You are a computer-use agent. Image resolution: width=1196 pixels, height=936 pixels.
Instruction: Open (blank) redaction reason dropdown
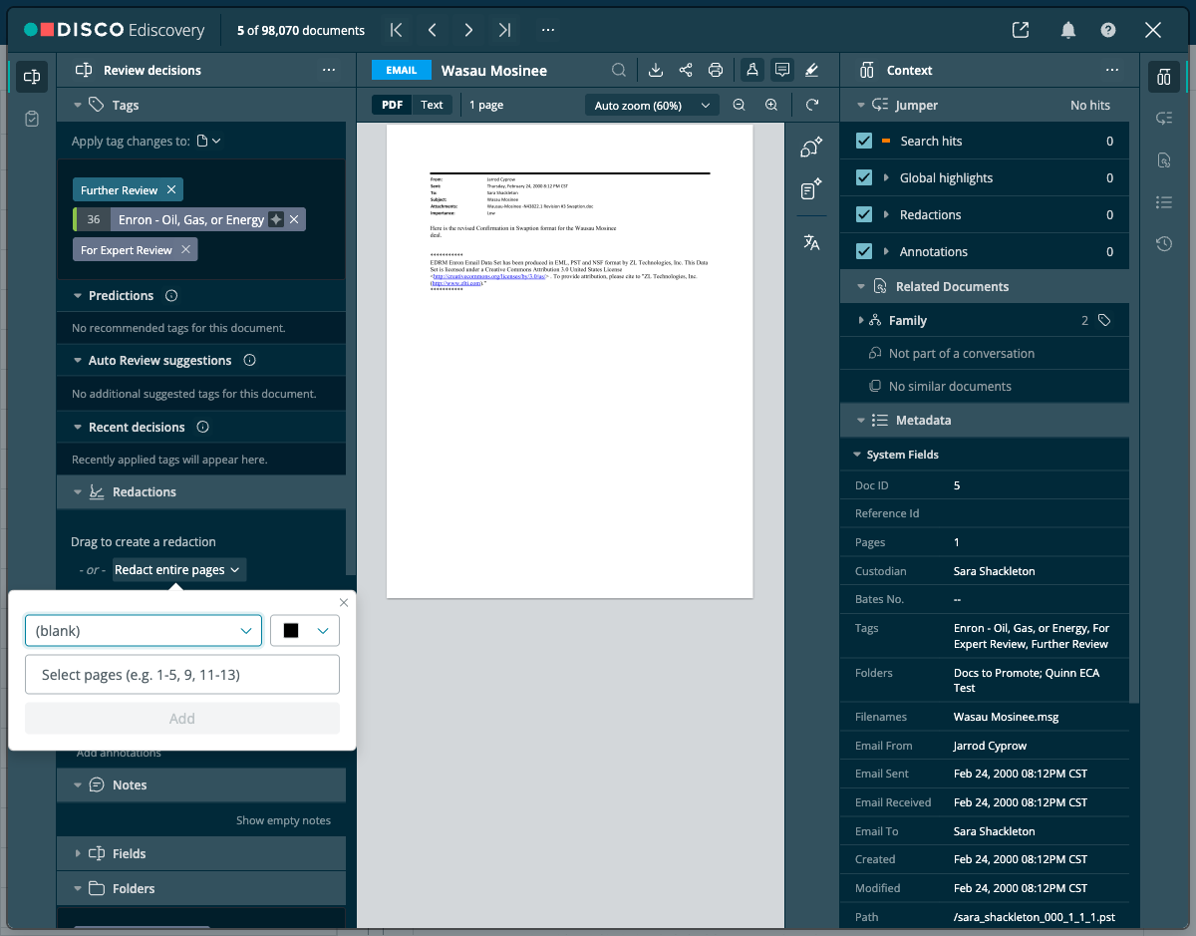(x=144, y=631)
